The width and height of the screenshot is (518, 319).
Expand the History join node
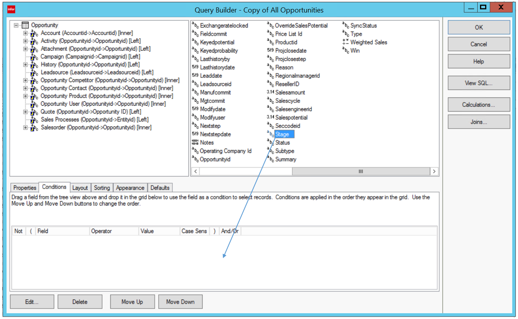26,64
